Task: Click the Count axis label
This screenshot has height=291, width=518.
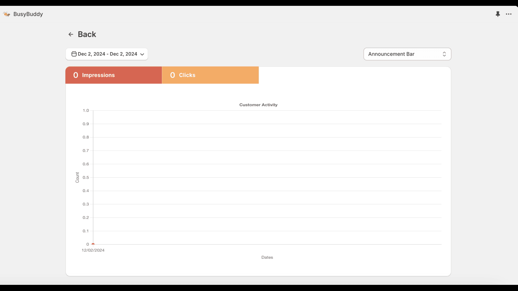Action: pos(77,177)
